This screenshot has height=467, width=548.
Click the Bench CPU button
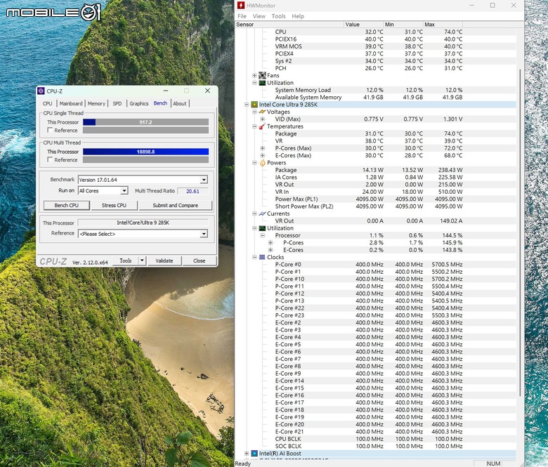[x=67, y=205]
